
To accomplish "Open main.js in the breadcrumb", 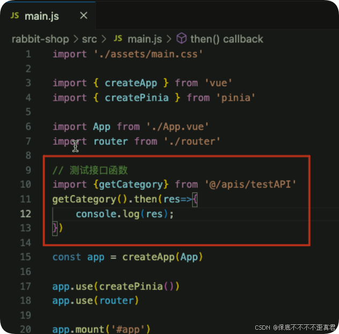I will coord(145,39).
